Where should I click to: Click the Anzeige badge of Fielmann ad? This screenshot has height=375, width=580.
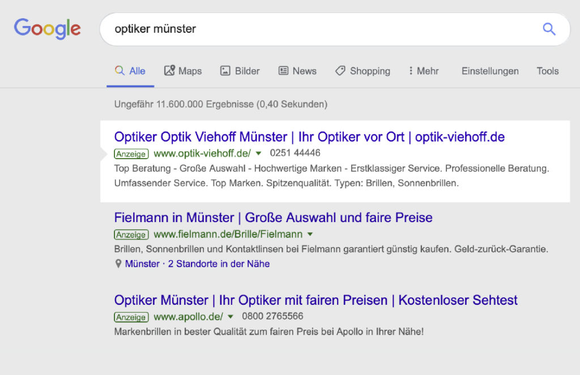pyautogui.click(x=131, y=235)
